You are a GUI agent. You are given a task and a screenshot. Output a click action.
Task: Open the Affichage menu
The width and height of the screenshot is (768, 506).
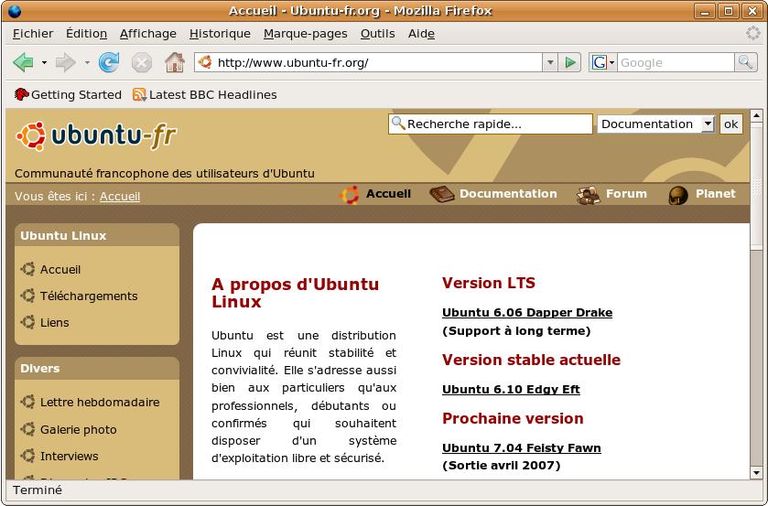point(148,33)
